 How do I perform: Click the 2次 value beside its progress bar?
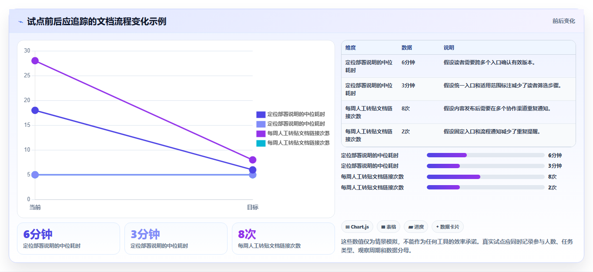(552, 188)
